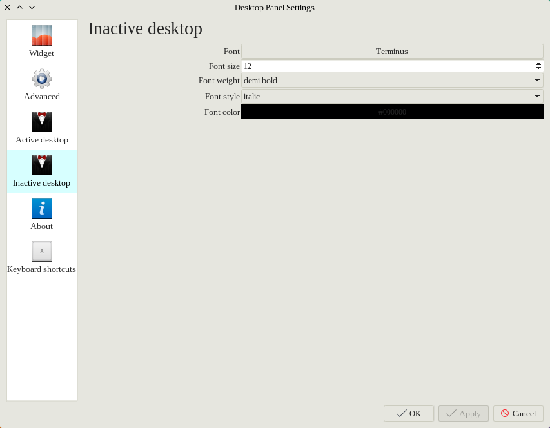Click the title bar down-chevron minimize button
The image size is (550, 428).
(x=32, y=8)
